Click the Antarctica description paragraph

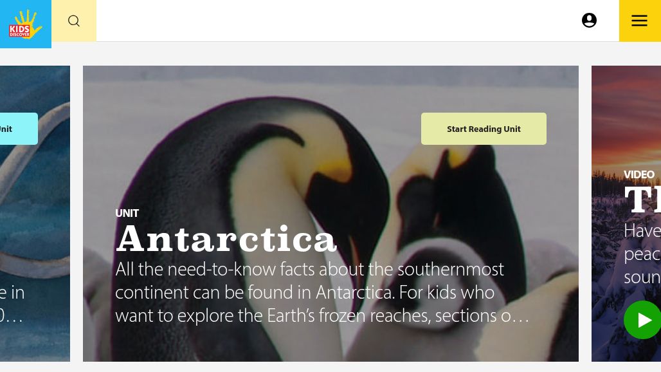[x=322, y=292]
